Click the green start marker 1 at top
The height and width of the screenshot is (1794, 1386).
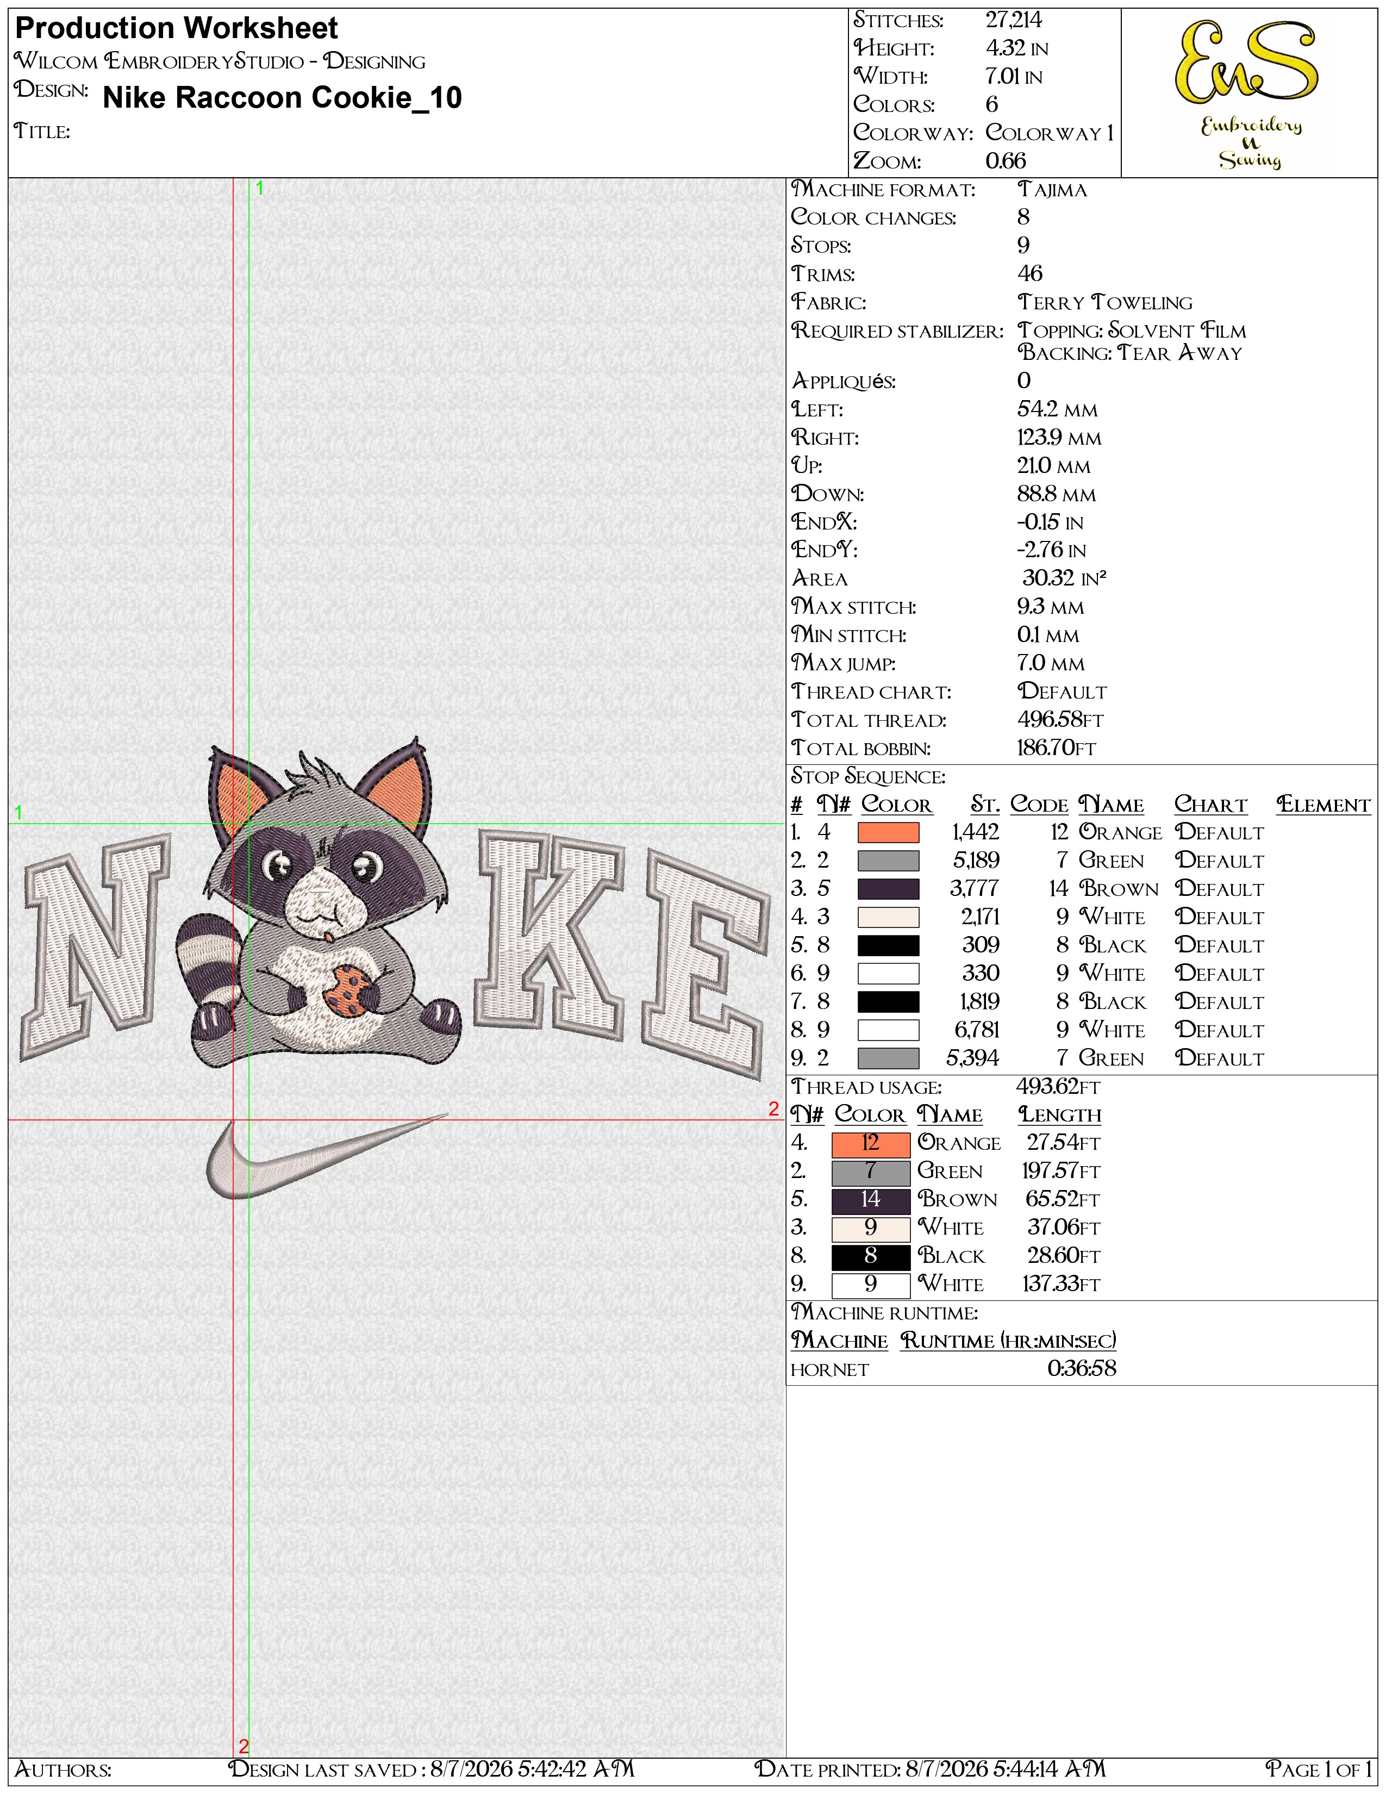tap(259, 188)
